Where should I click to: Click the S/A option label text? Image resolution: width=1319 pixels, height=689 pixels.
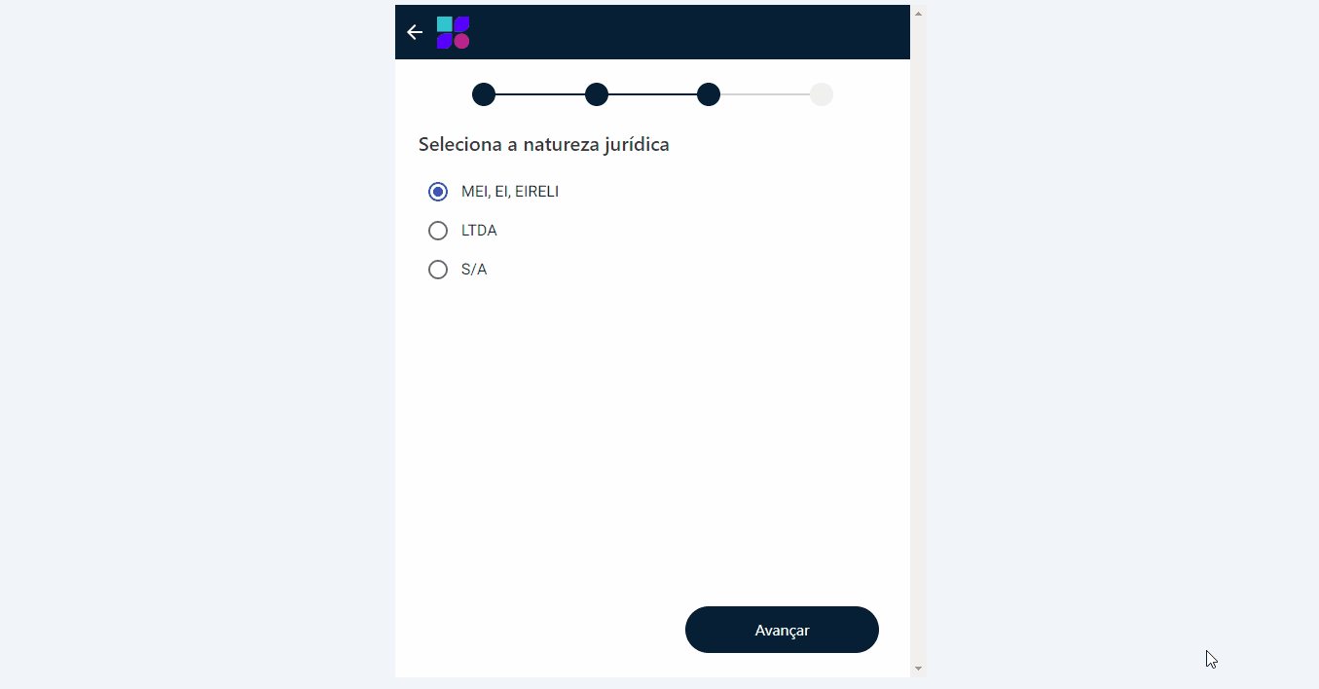(473, 269)
